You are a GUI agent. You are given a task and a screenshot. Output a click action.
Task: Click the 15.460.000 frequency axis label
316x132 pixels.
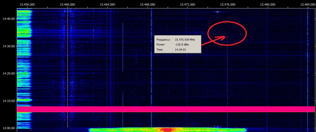(67, 4)
